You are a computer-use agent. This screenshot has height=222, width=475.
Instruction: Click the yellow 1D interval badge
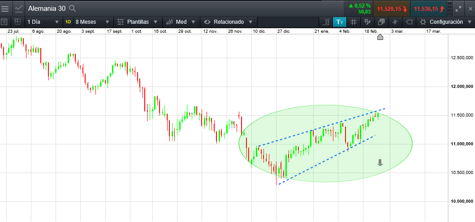click(x=68, y=22)
